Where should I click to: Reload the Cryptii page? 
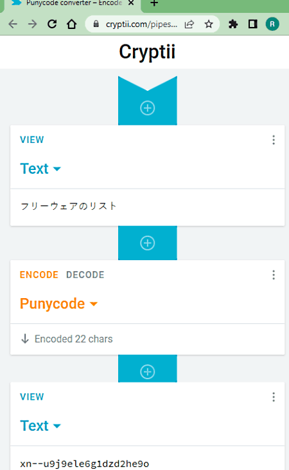coord(52,24)
